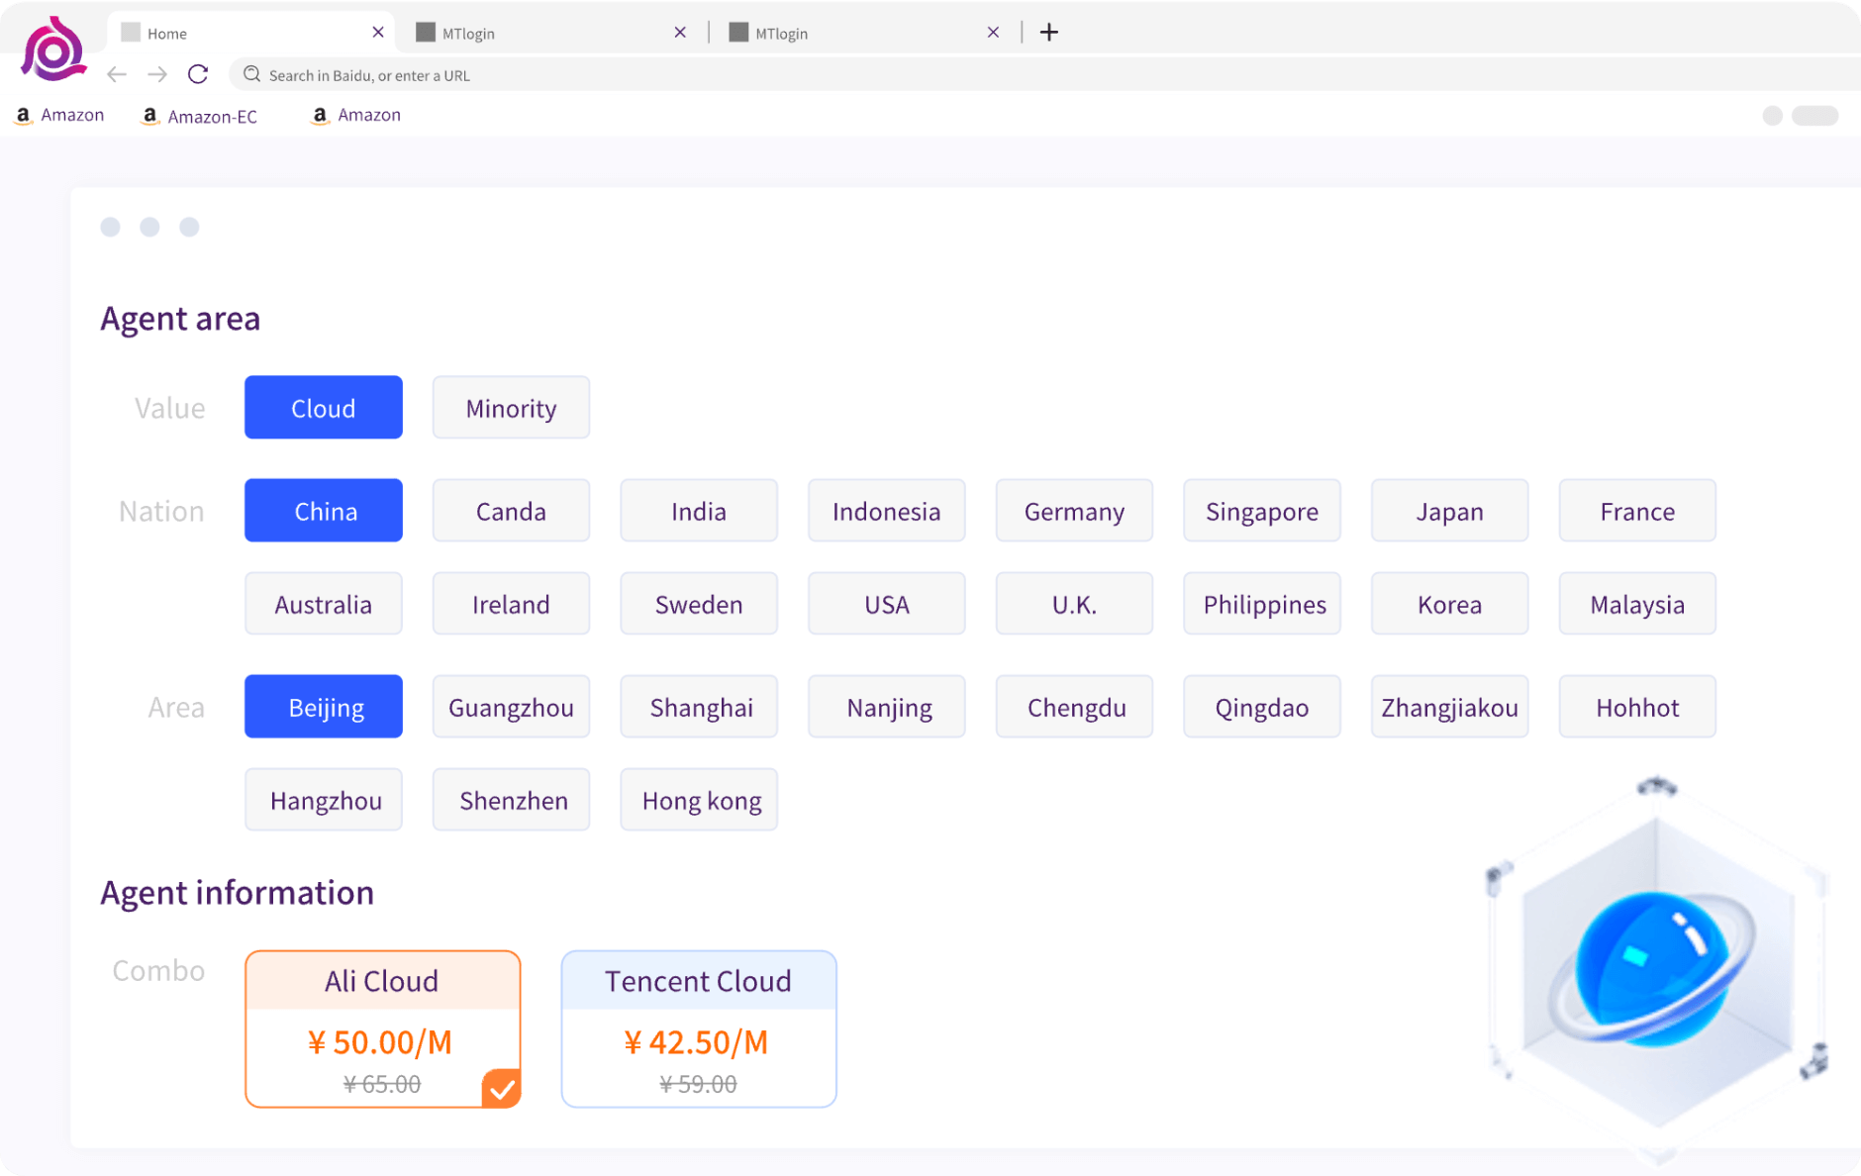
Task: Reload the page with refresh icon
Action: (x=198, y=74)
